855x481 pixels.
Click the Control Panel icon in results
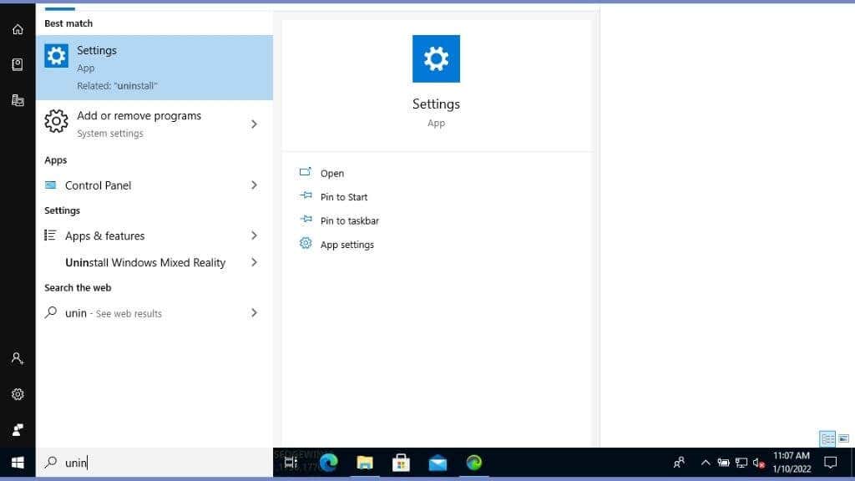click(x=51, y=185)
